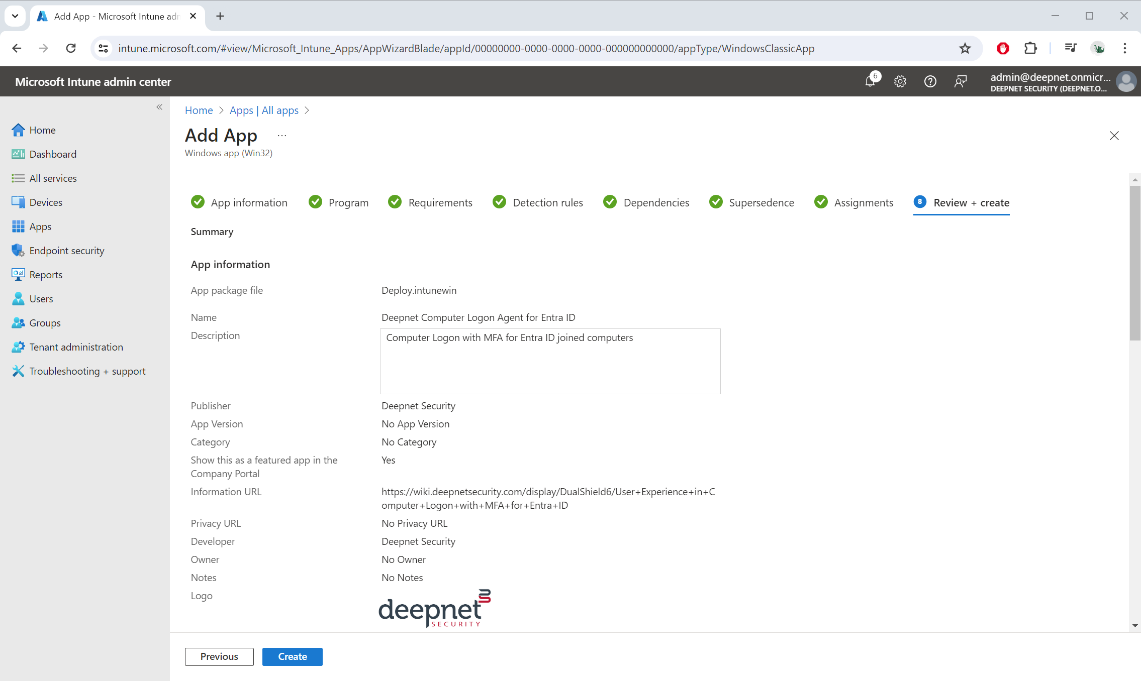Click the Devices sidebar icon
Viewport: 1141px width, 681px height.
click(18, 202)
